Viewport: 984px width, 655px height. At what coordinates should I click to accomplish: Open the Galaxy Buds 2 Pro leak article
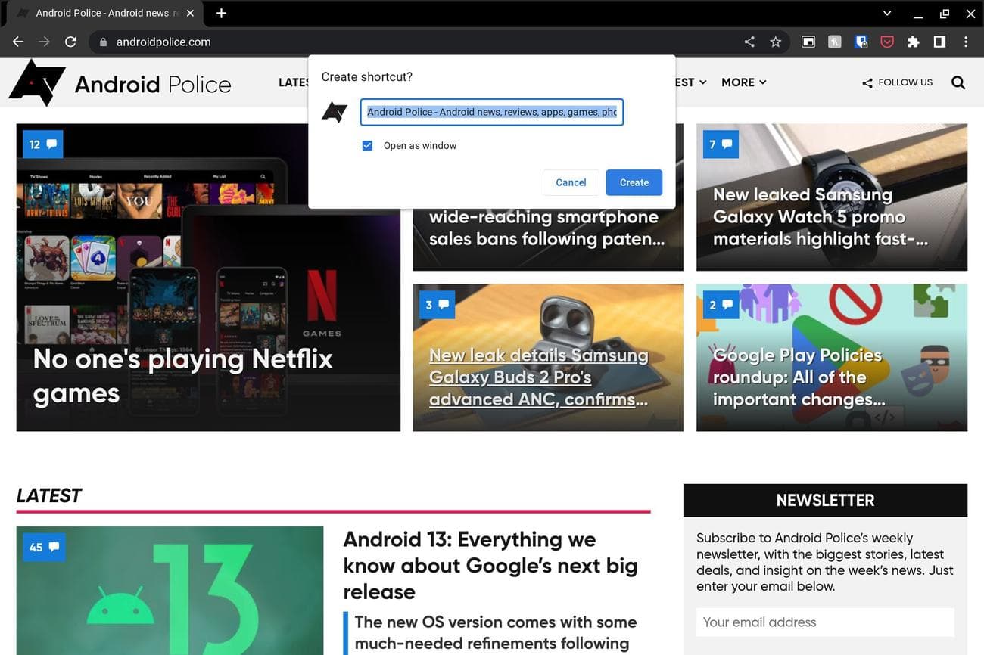coord(538,377)
